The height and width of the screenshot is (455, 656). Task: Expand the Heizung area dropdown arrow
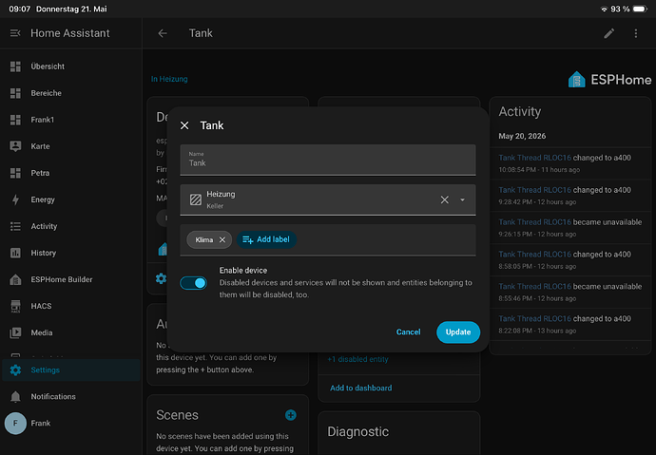(462, 200)
